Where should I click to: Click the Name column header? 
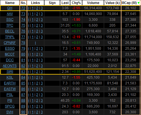click(10, 3)
